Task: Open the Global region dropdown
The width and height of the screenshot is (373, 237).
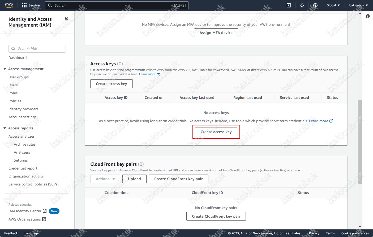Action: click(x=333, y=5)
